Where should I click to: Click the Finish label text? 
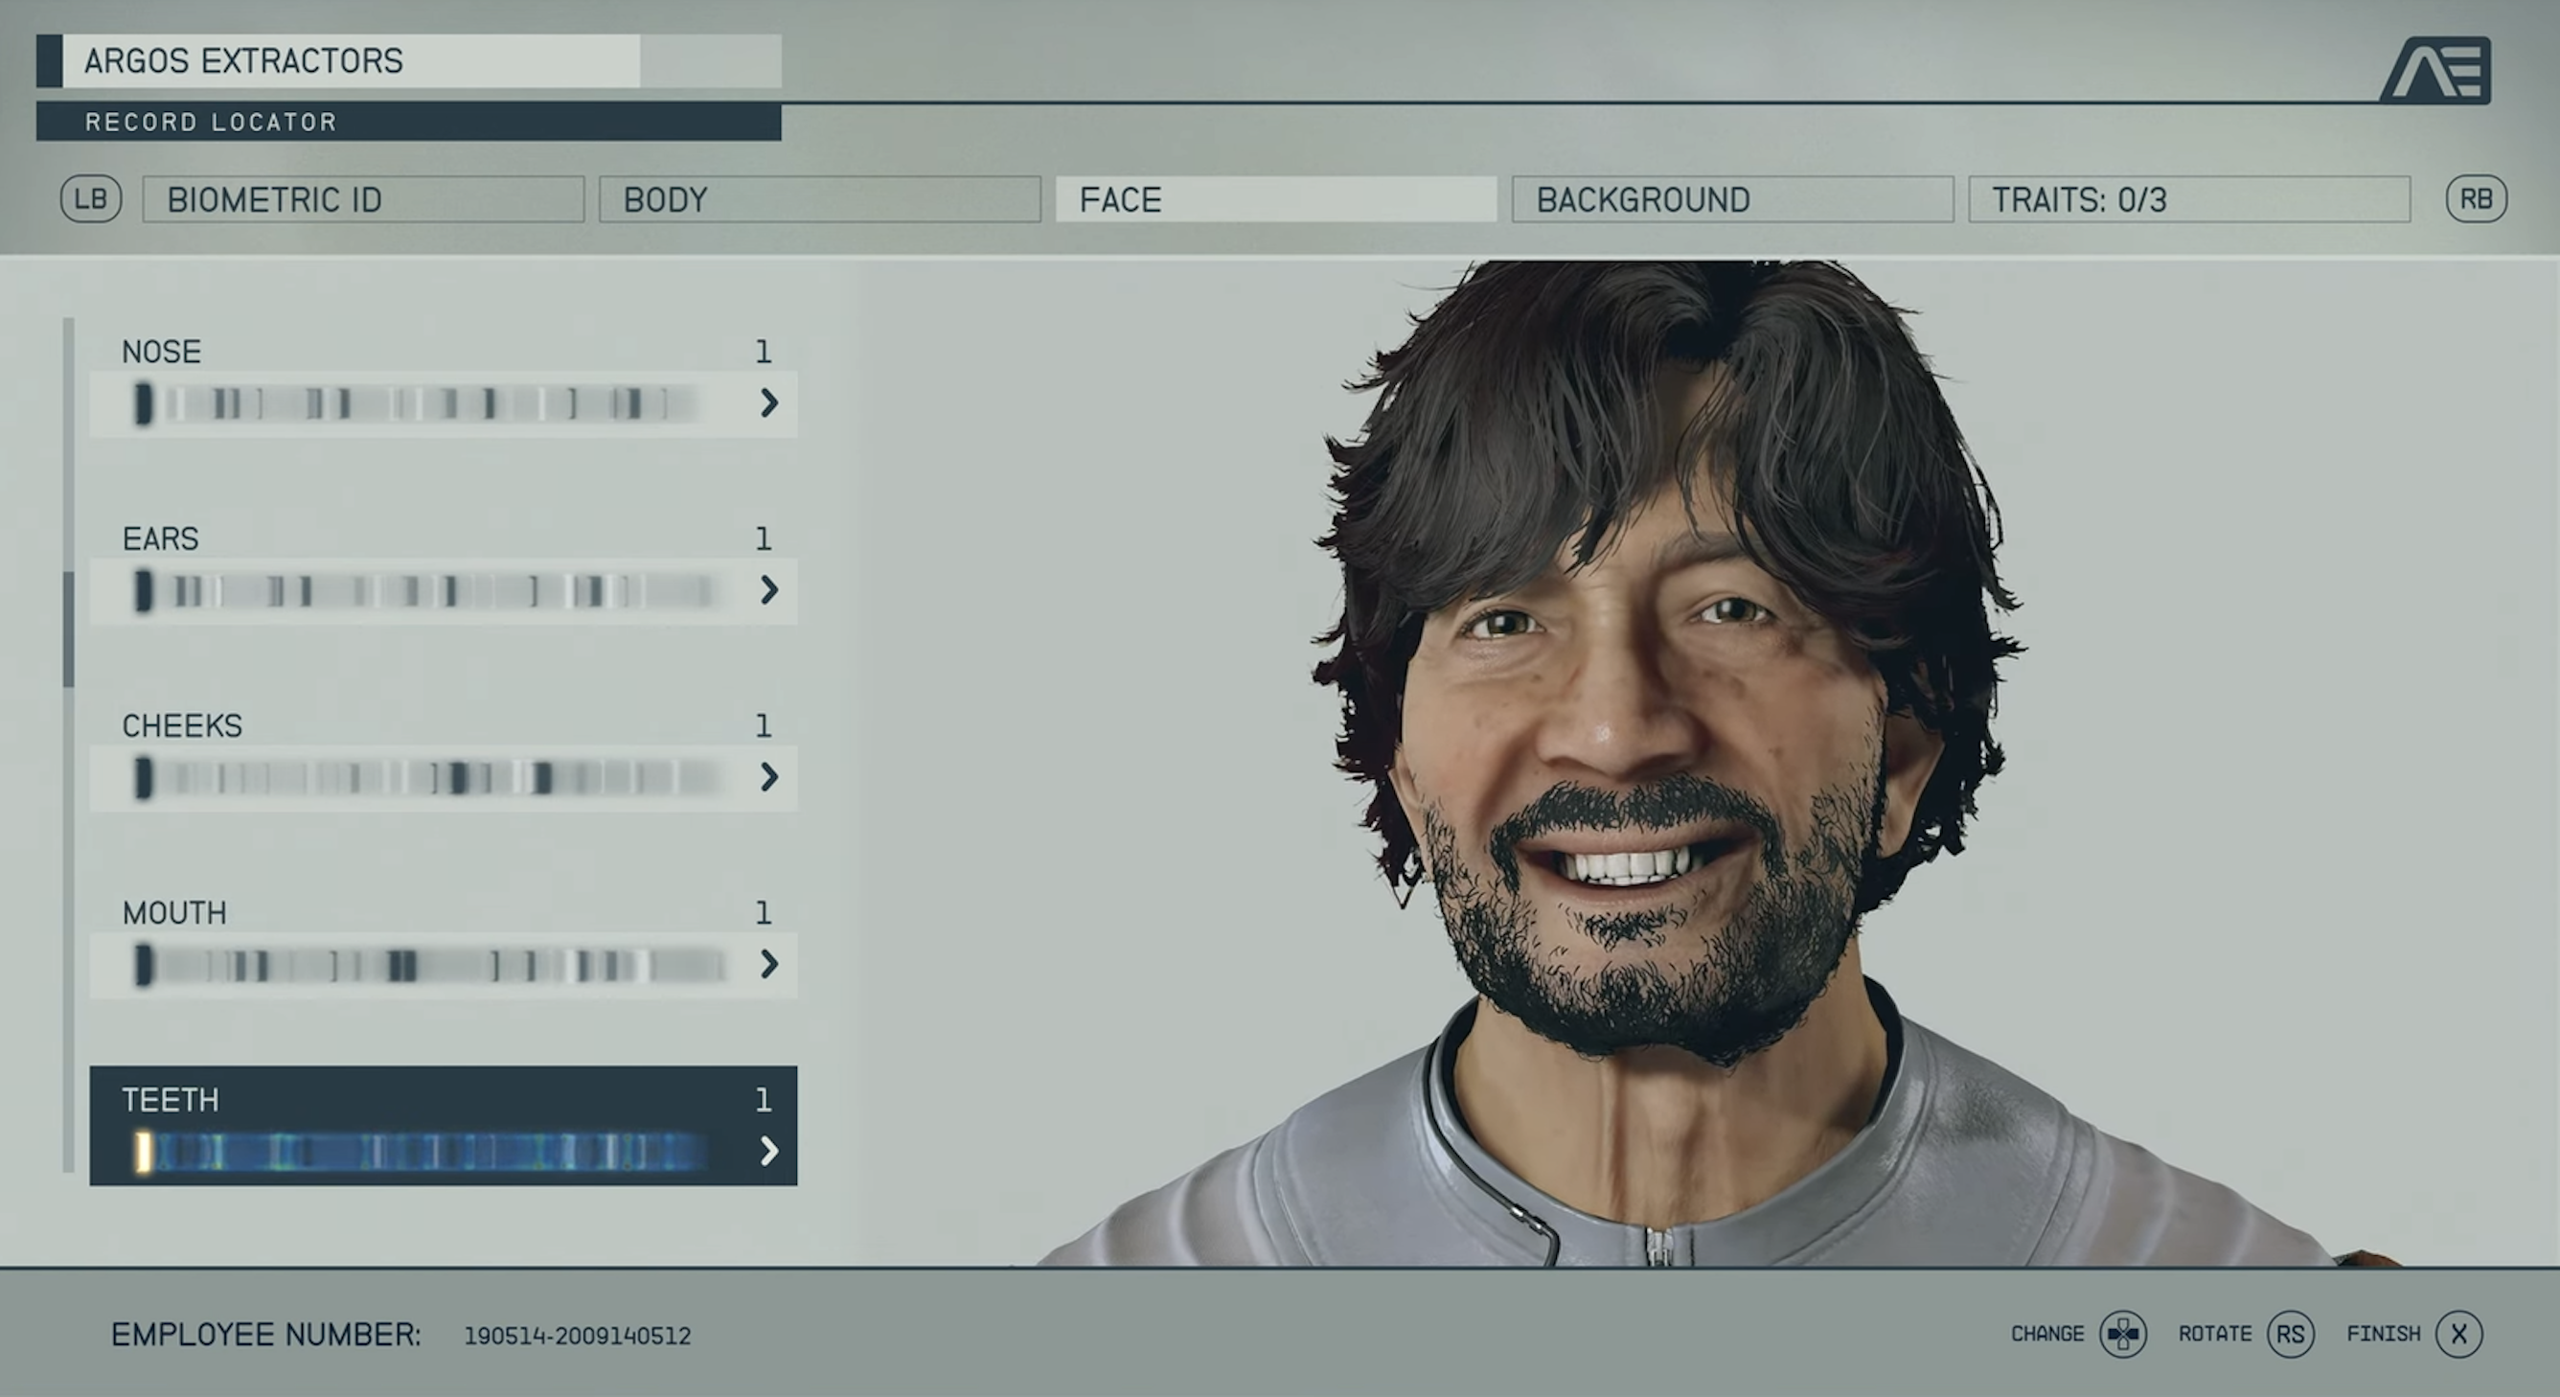[2383, 1334]
